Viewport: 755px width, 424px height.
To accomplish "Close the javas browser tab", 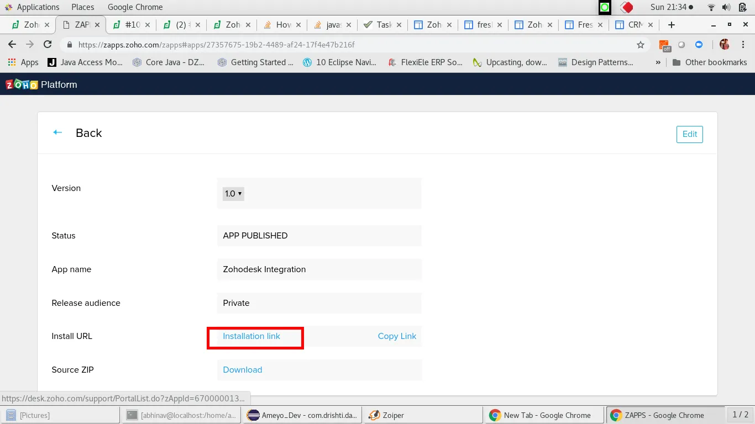I will tap(348, 25).
